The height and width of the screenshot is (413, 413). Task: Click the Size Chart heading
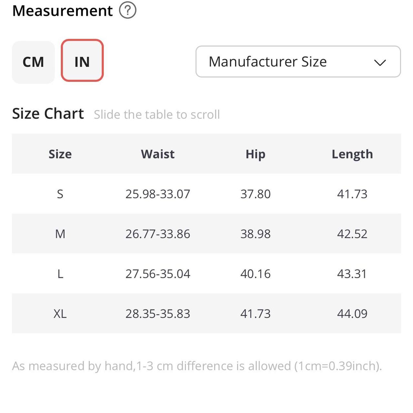tap(48, 114)
